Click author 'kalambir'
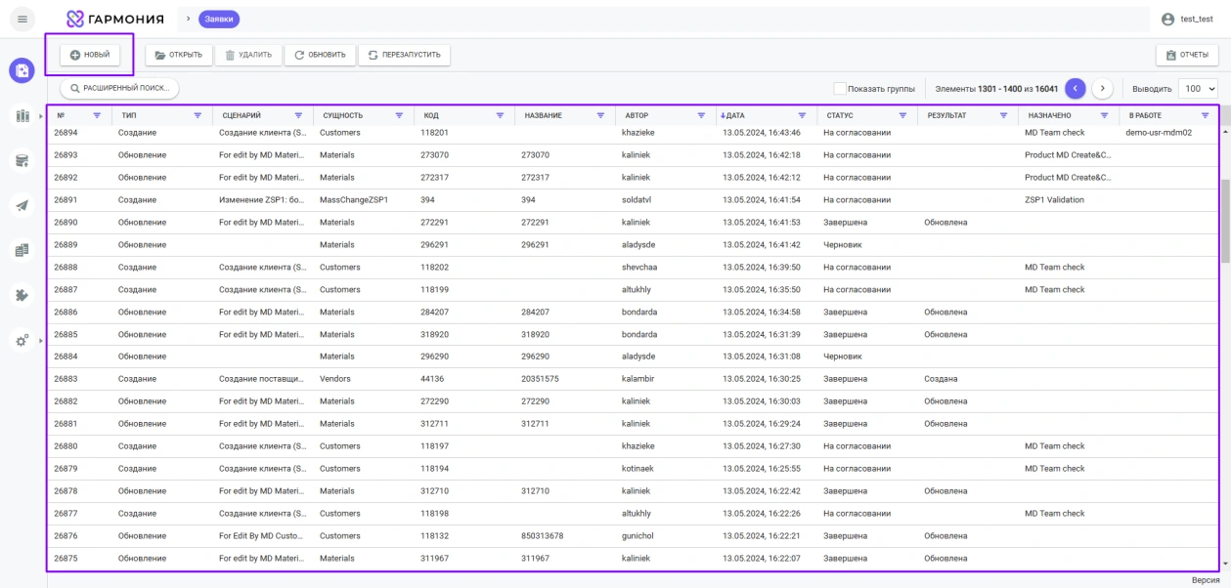Image resolution: width=1231 pixels, height=588 pixels. (639, 379)
